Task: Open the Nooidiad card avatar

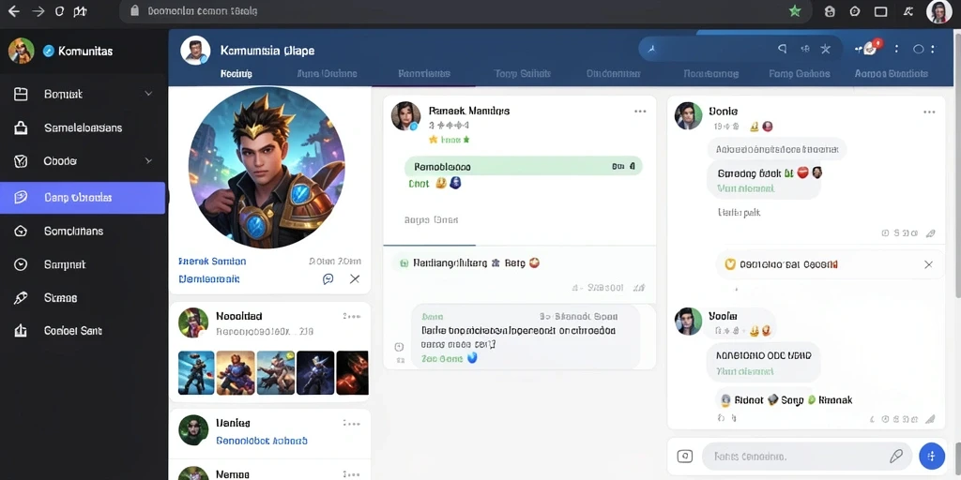Action: coord(193,322)
